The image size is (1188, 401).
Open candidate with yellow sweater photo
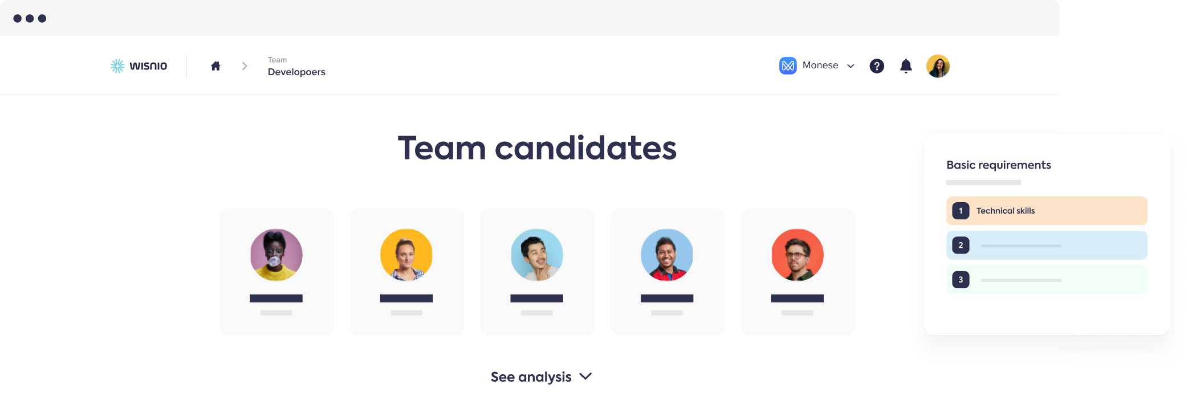[x=276, y=255]
